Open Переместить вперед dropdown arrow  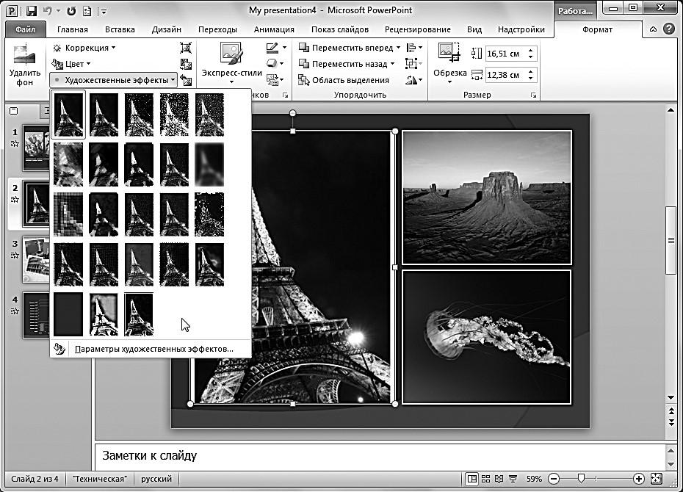point(399,48)
